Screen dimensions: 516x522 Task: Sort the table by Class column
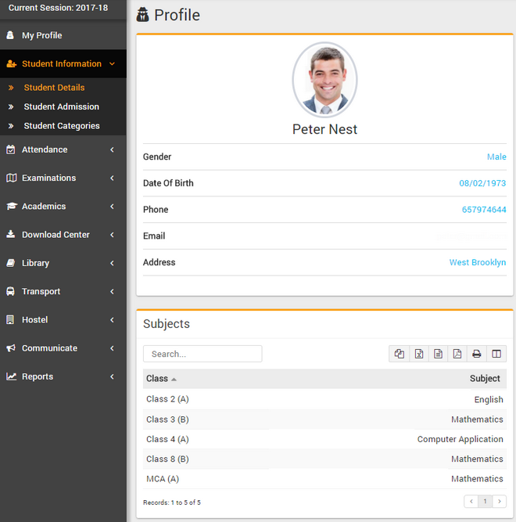click(x=157, y=379)
